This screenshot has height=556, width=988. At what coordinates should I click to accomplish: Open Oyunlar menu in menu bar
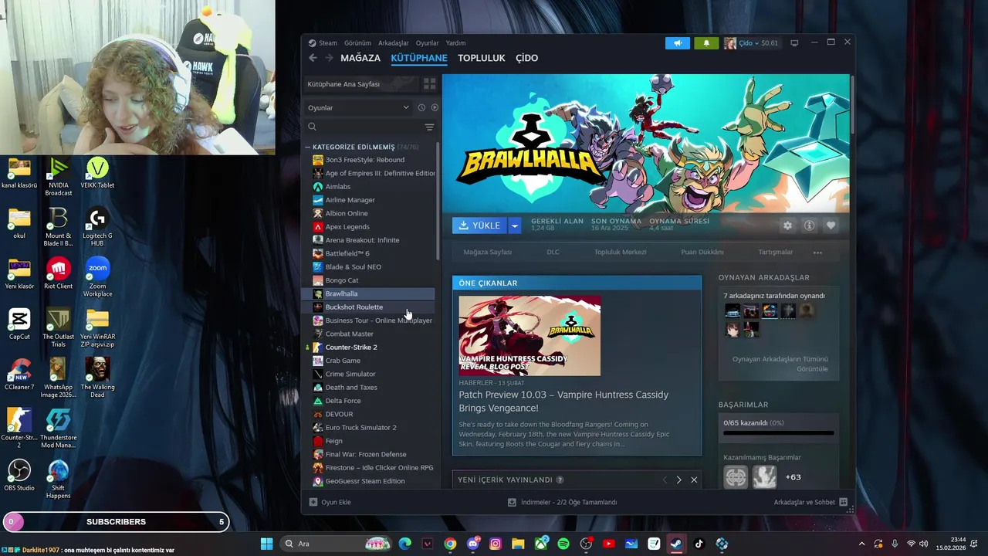pyautogui.click(x=427, y=43)
